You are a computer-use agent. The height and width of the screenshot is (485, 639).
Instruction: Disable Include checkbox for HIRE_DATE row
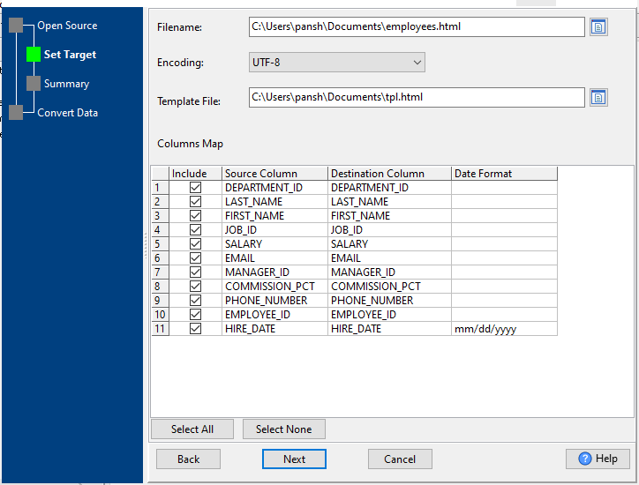pos(195,329)
